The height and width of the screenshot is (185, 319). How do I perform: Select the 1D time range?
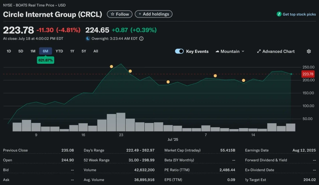click(9, 51)
